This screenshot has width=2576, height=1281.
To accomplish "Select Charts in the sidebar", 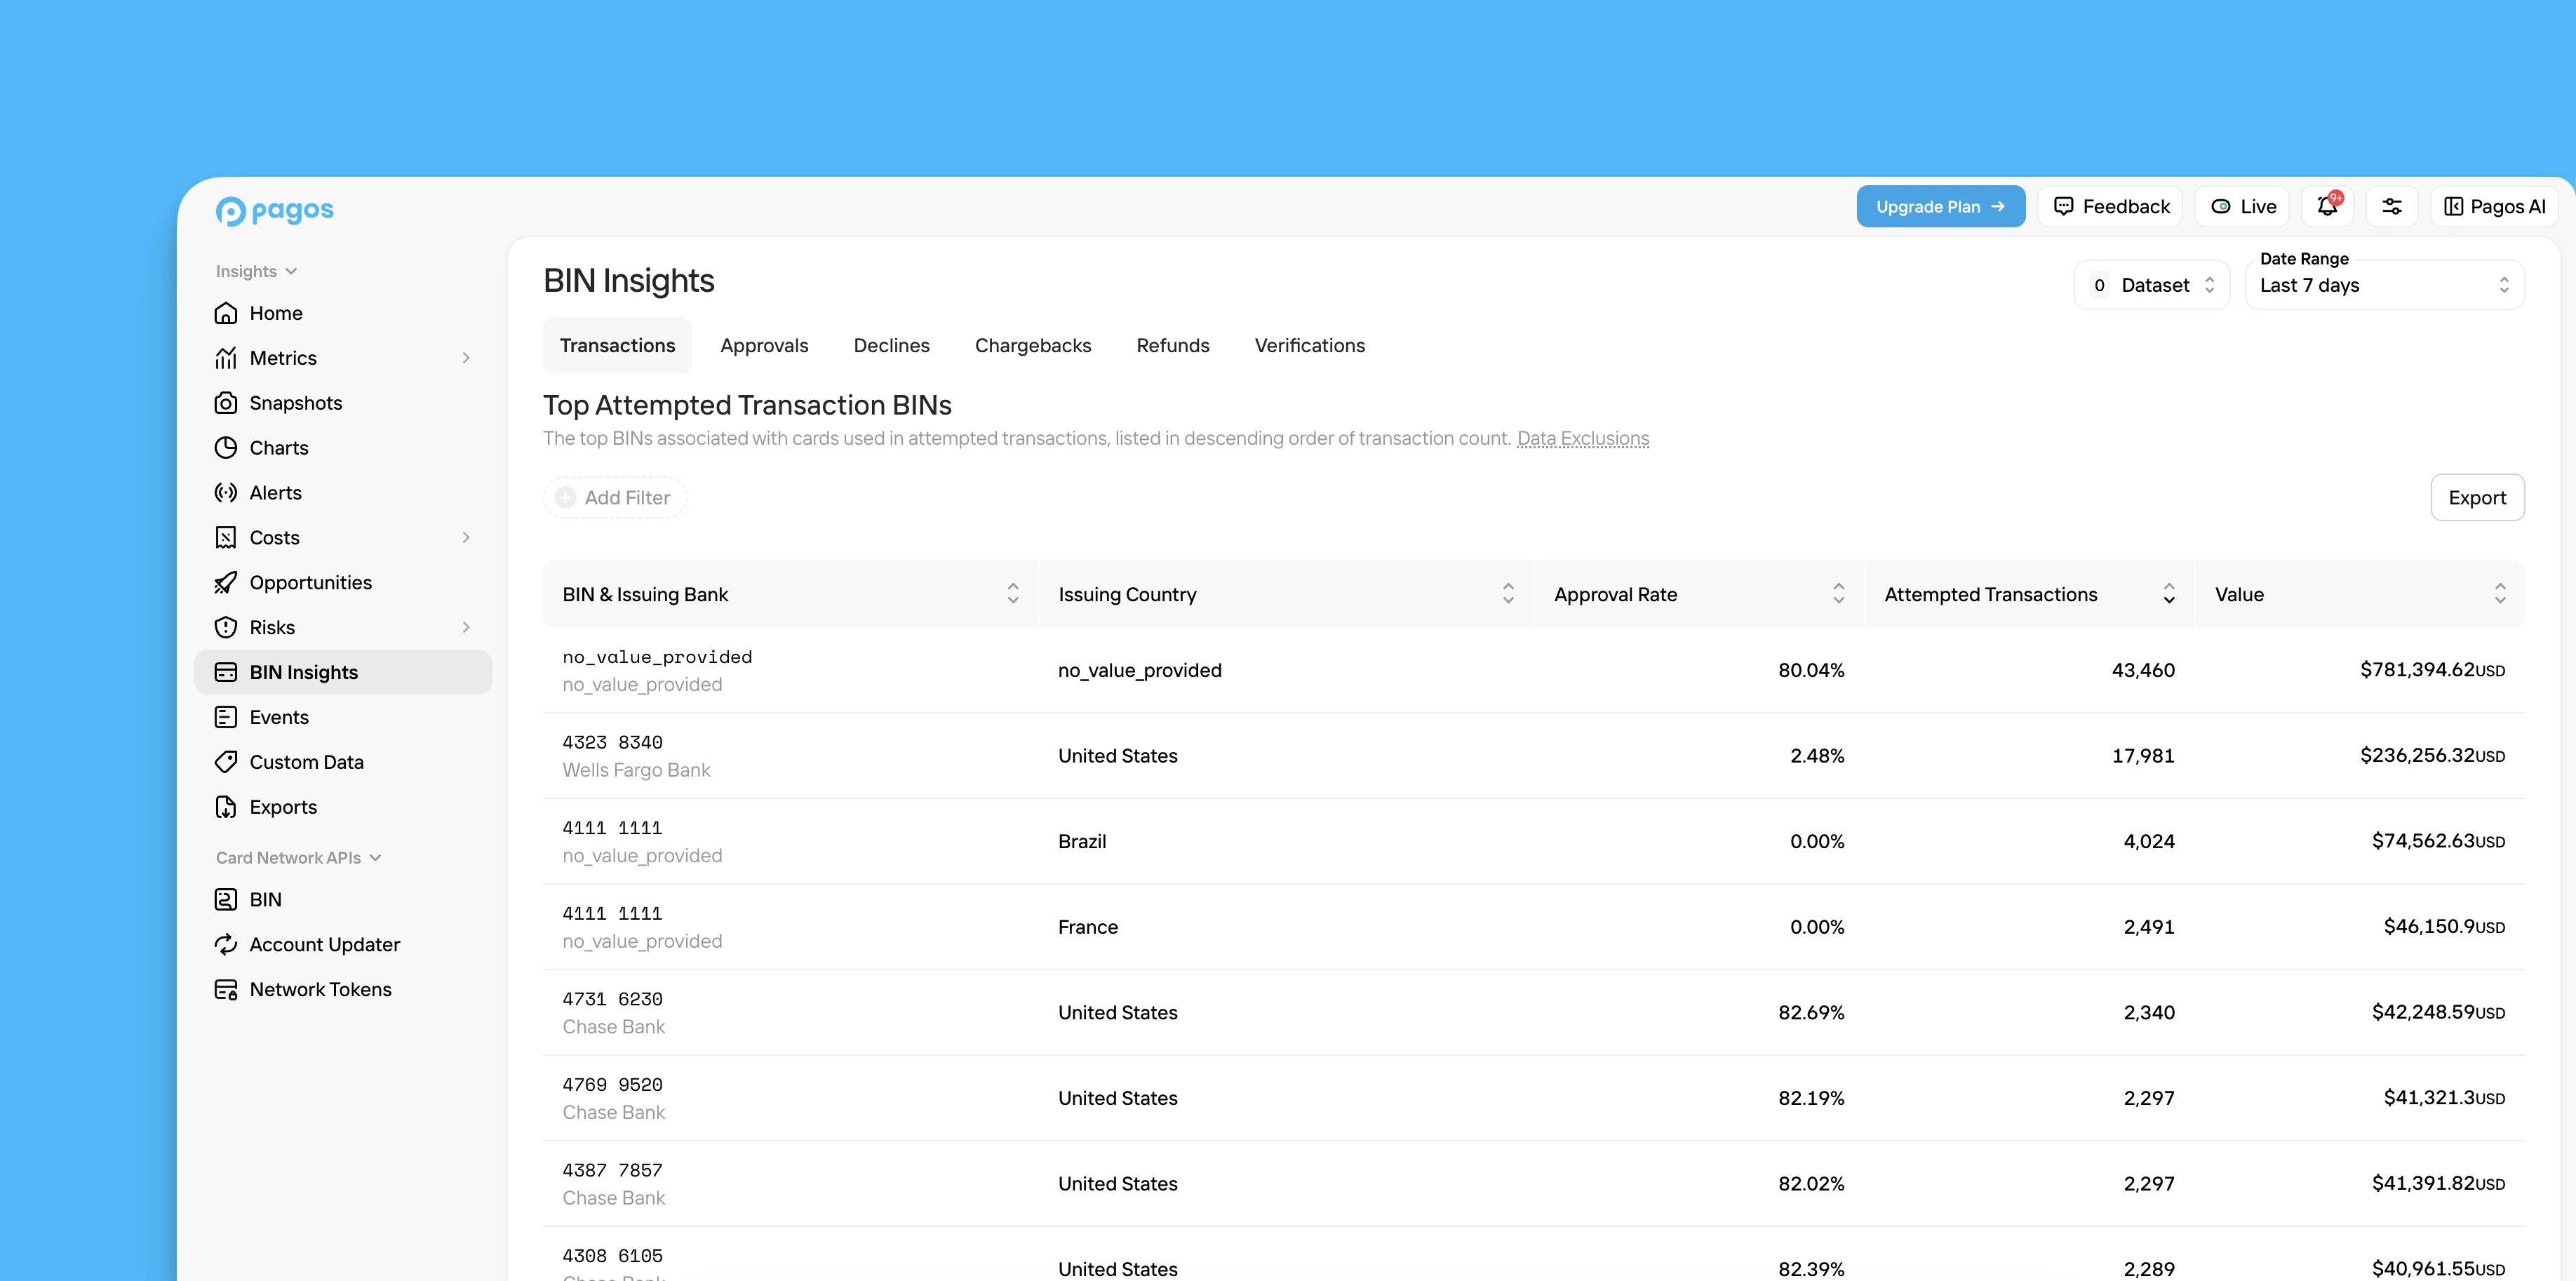I will pos(279,447).
